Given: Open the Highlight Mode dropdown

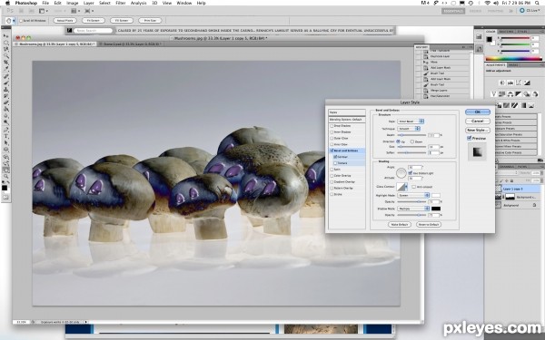Looking at the screenshot, I should click(413, 195).
